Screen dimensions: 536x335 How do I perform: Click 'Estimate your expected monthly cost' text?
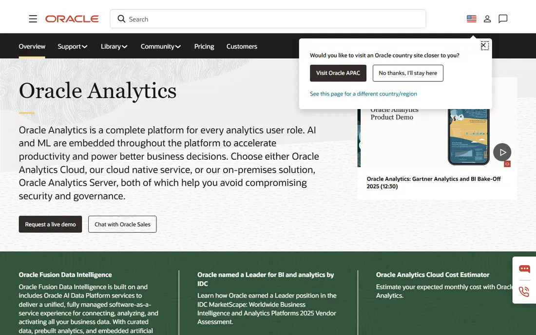click(444, 291)
